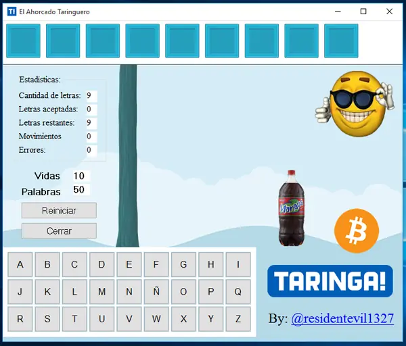Screen dimensions: 406x346
Task: Click the letter A key
Action: point(20,264)
